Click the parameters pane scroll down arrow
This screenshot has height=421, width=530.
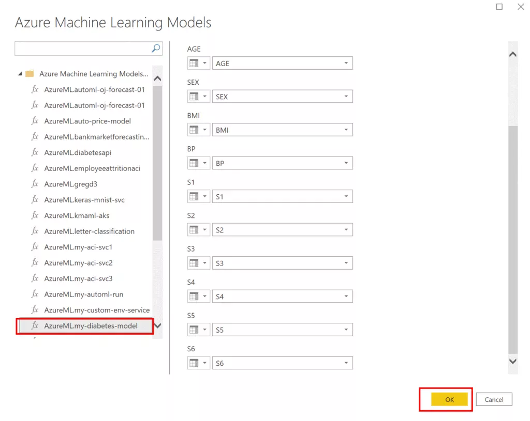coord(513,361)
